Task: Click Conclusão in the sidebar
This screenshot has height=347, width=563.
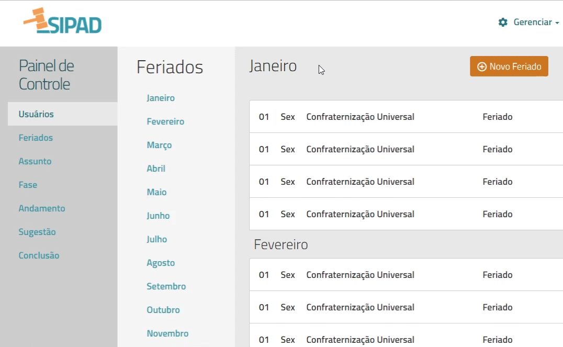Action: tap(39, 255)
